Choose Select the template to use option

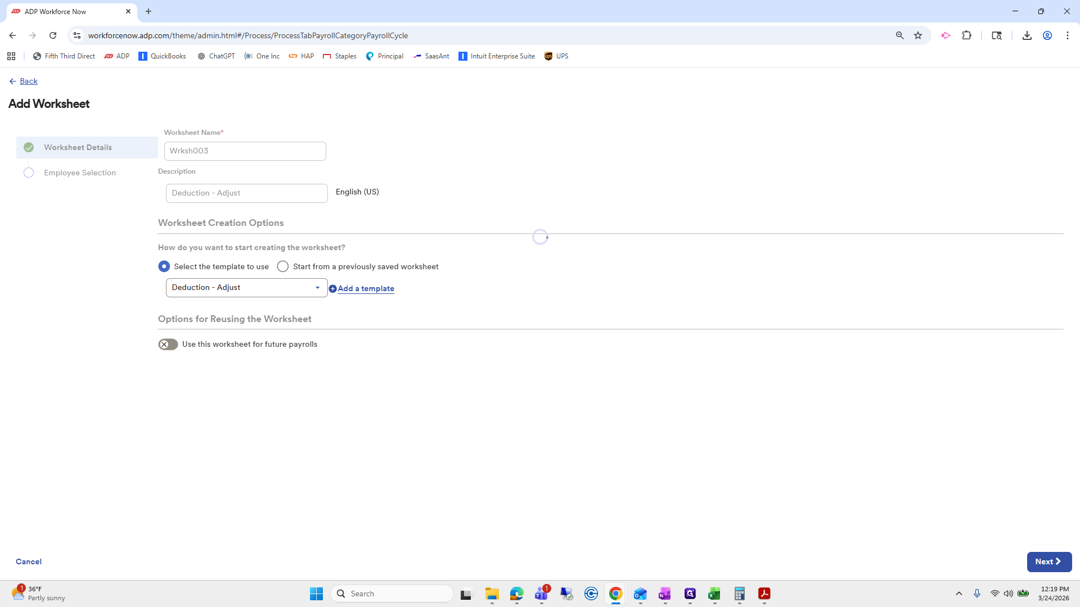[x=164, y=266]
